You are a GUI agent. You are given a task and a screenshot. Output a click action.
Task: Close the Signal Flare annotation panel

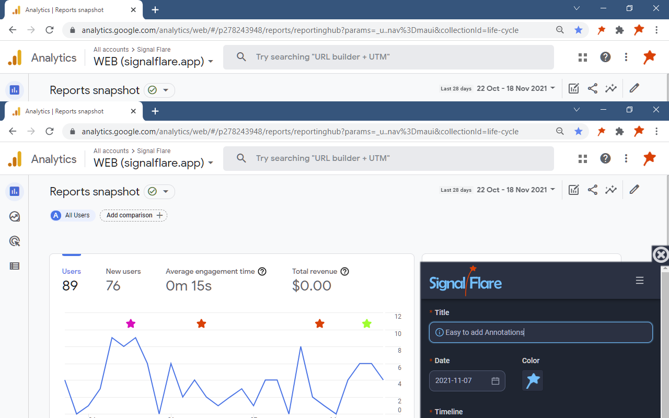click(x=661, y=254)
